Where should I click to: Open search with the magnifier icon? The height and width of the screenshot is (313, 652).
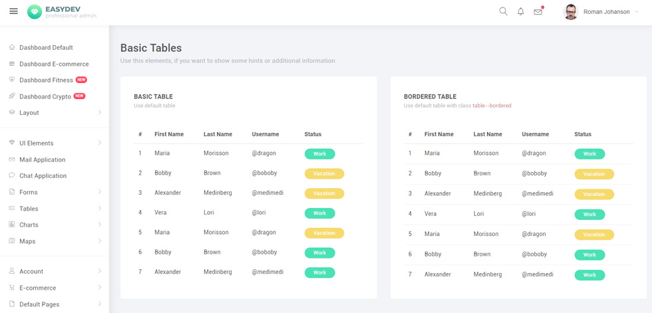pyautogui.click(x=503, y=11)
